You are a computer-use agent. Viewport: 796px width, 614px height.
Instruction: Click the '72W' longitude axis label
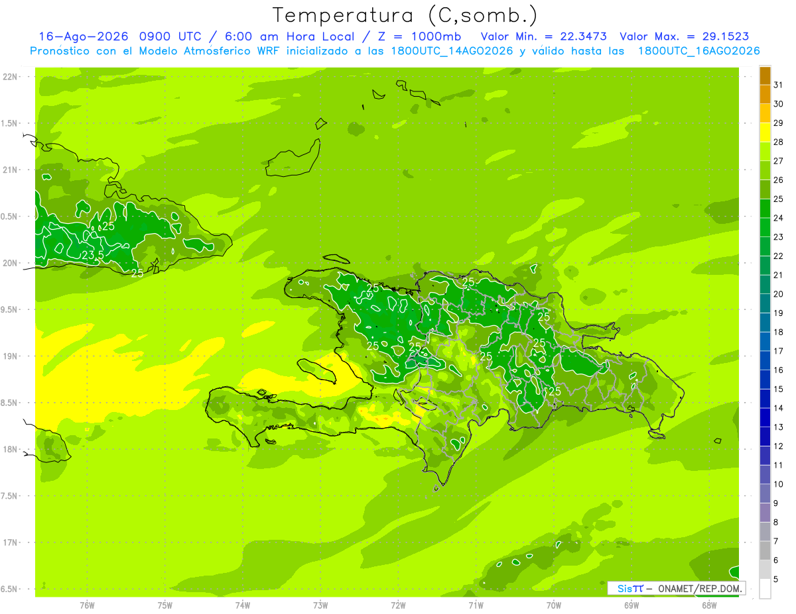point(398,605)
